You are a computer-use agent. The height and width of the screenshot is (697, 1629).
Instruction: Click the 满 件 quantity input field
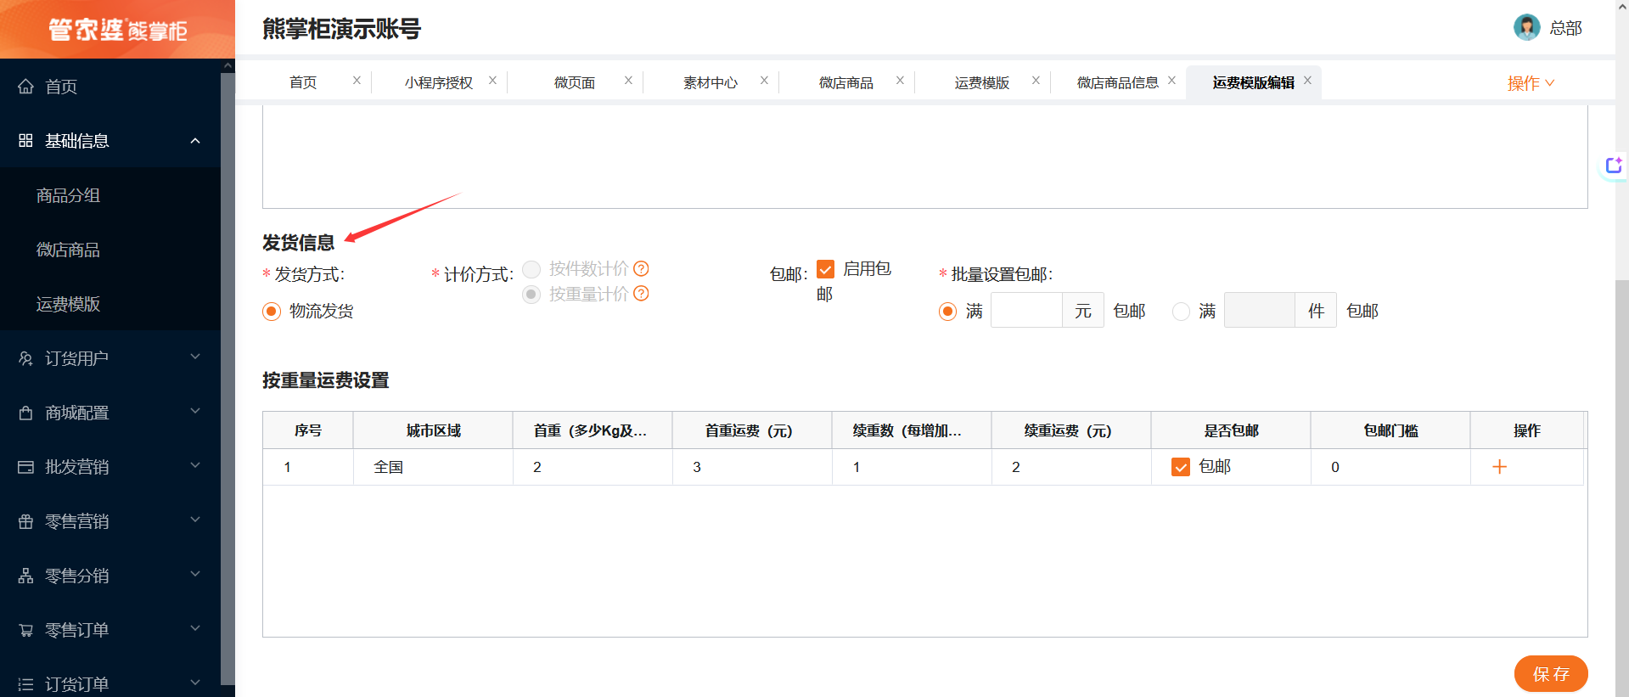point(1260,311)
